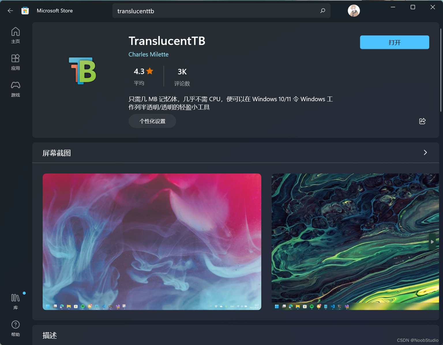Open the pink smoke wallpaper screenshot

tap(152, 242)
